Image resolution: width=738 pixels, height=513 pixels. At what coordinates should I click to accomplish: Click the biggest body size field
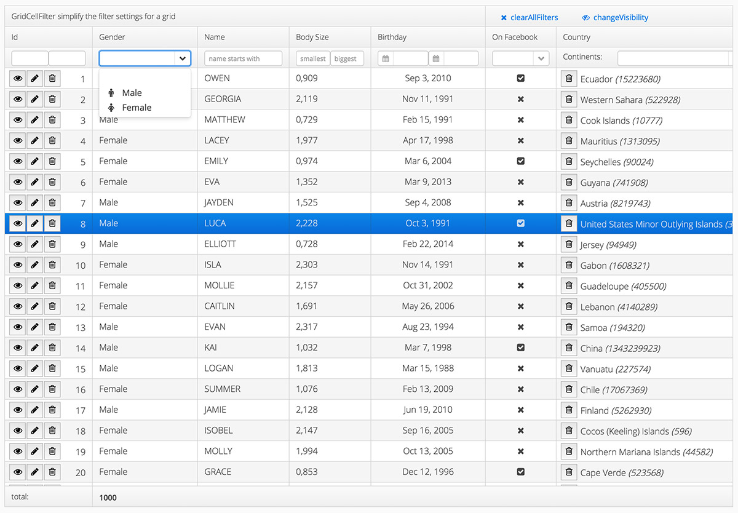click(347, 58)
